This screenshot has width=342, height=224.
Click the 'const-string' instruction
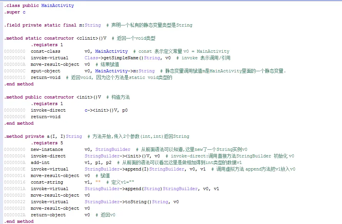coord(47,182)
